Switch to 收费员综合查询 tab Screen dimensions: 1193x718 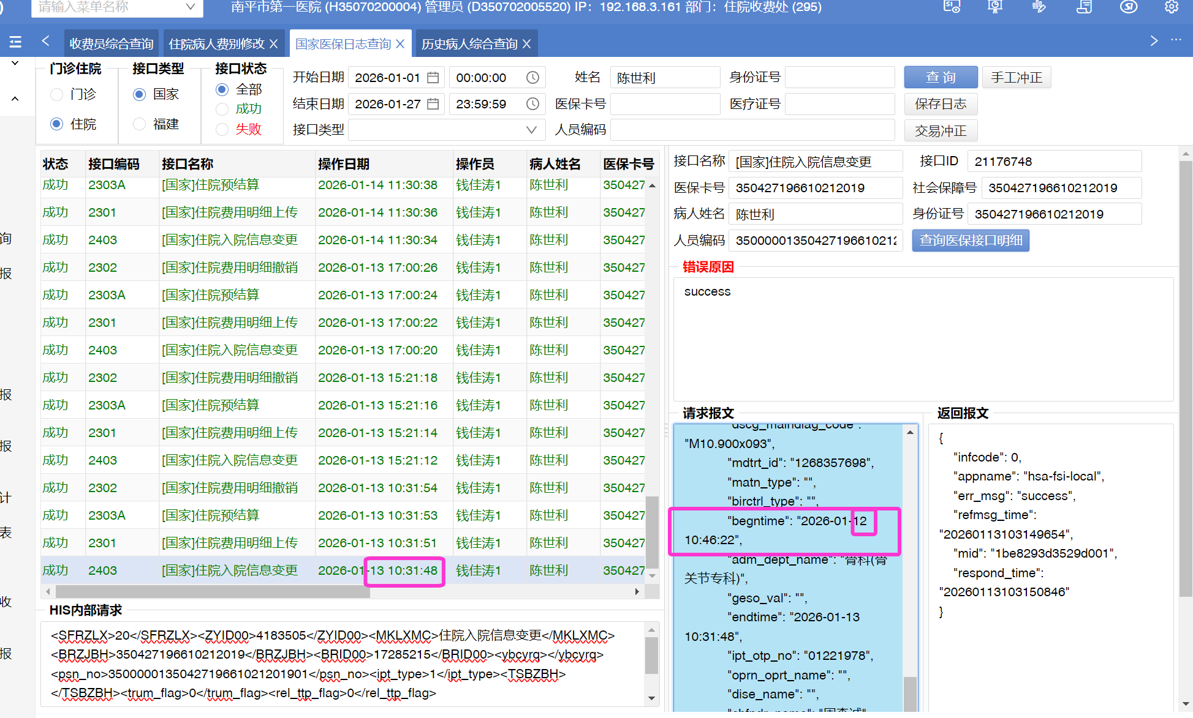(x=111, y=44)
